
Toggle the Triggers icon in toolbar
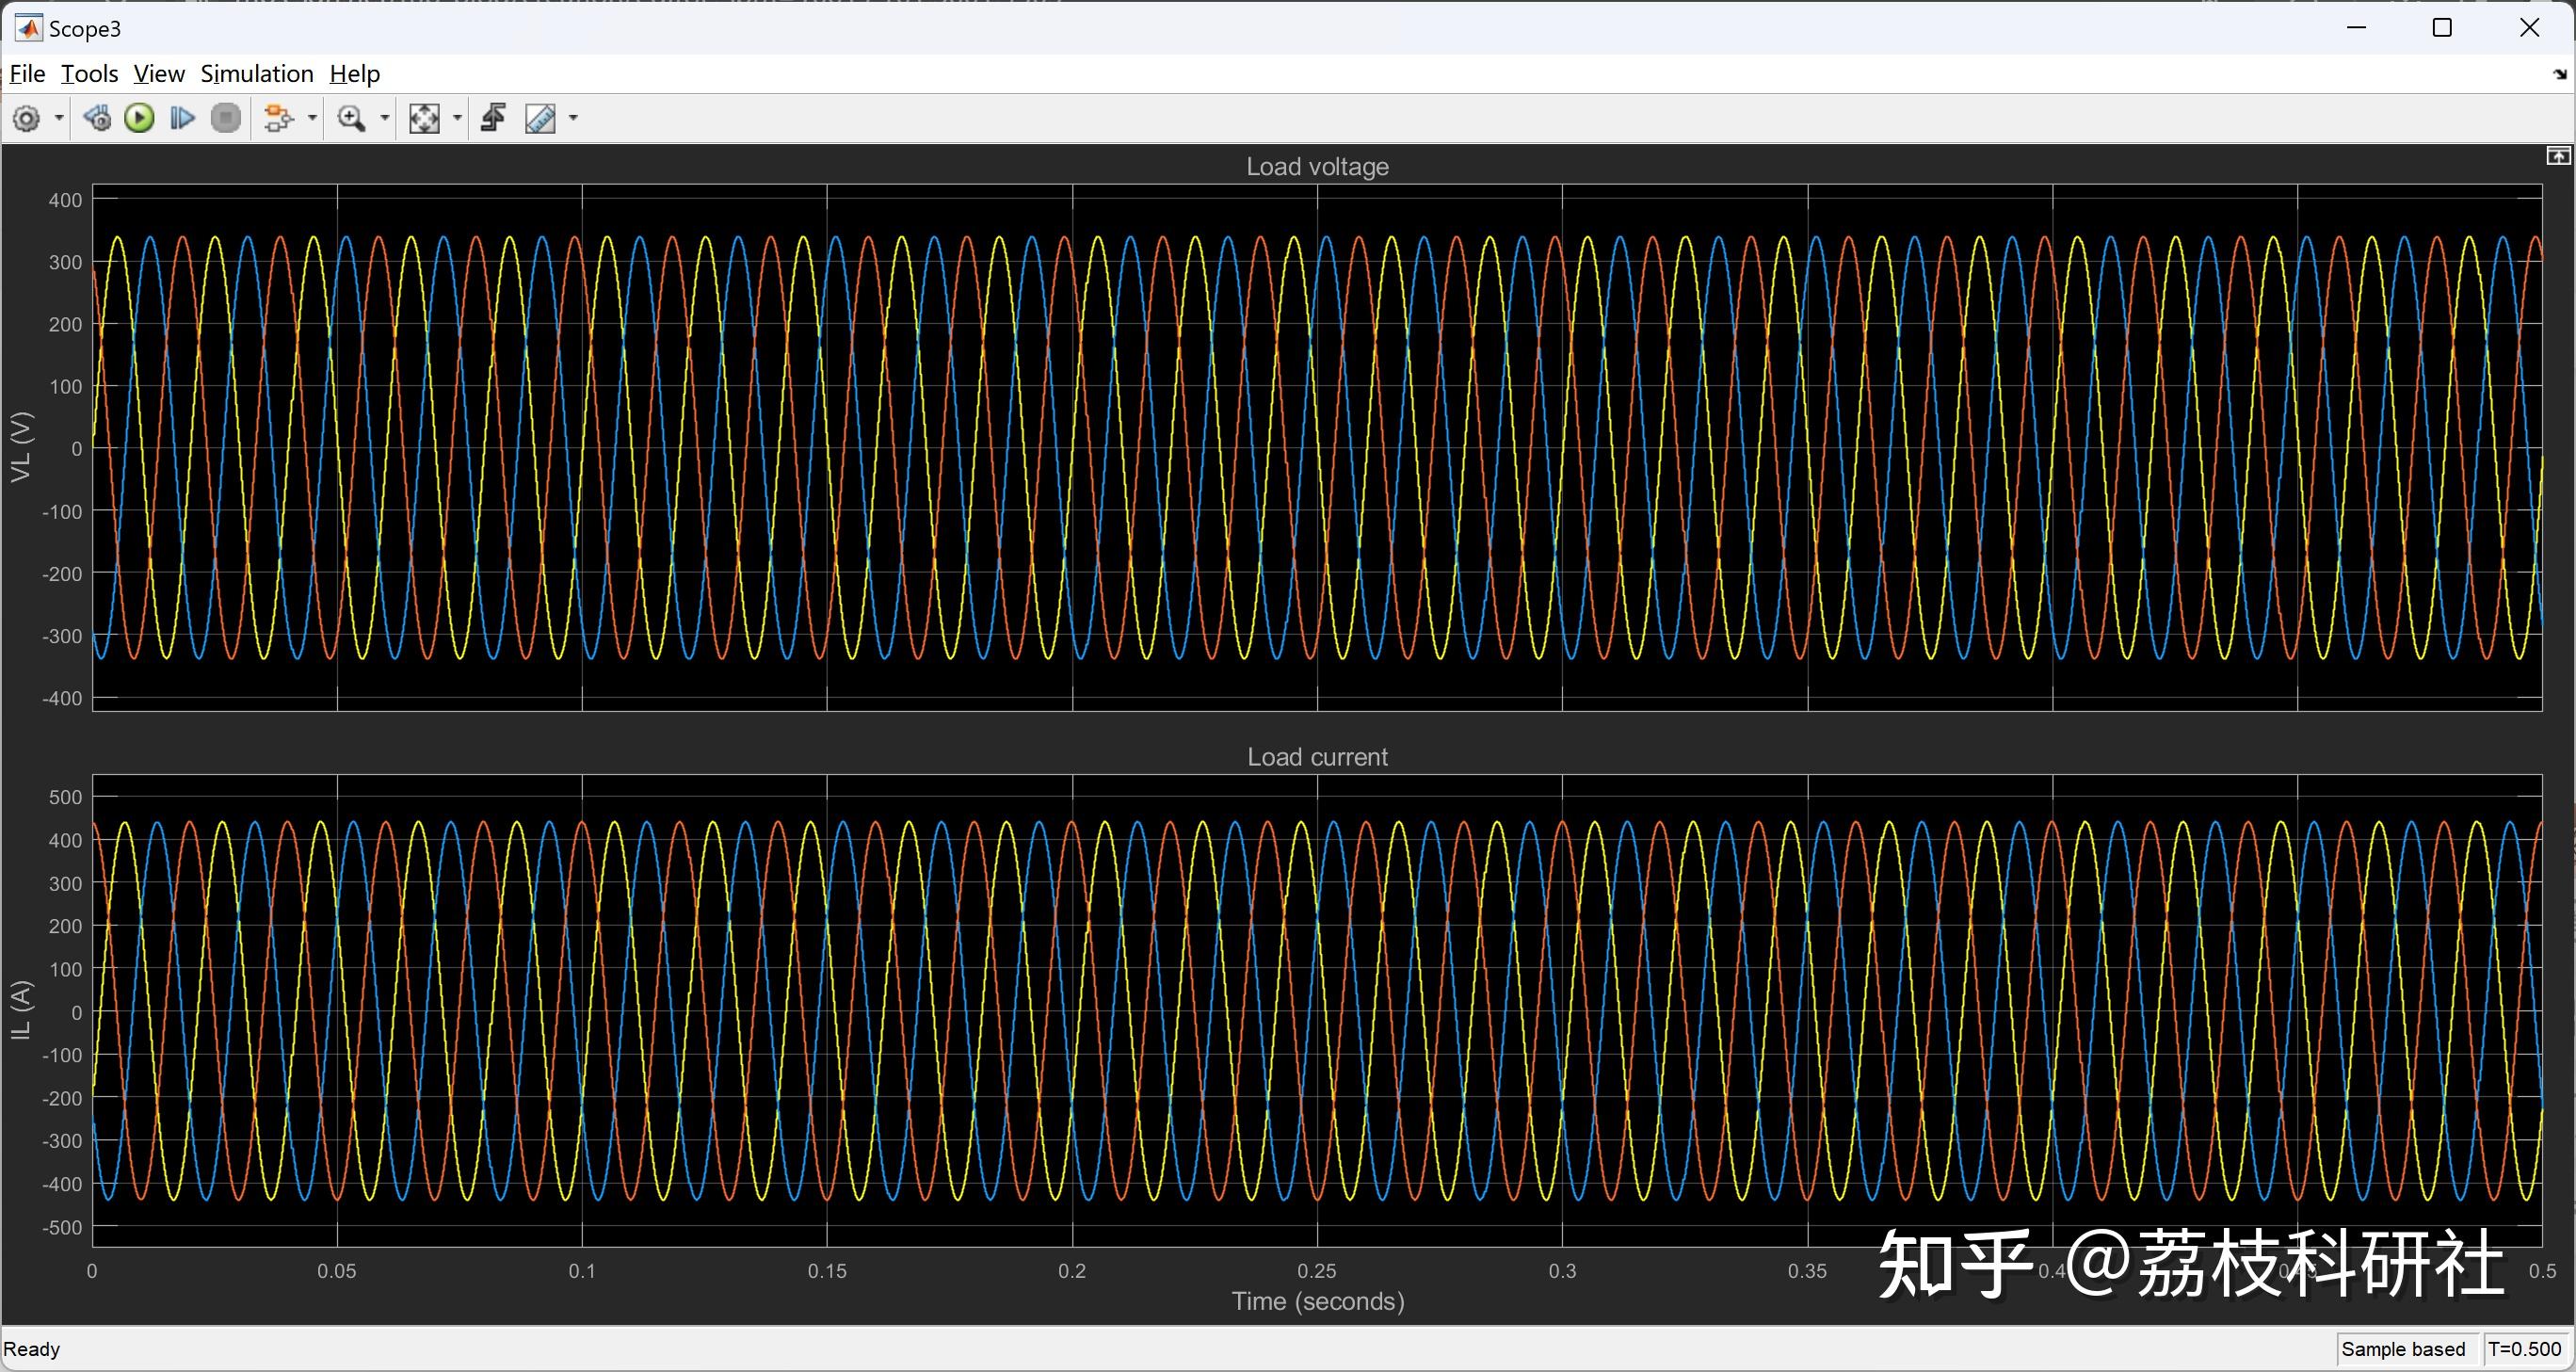tap(493, 119)
